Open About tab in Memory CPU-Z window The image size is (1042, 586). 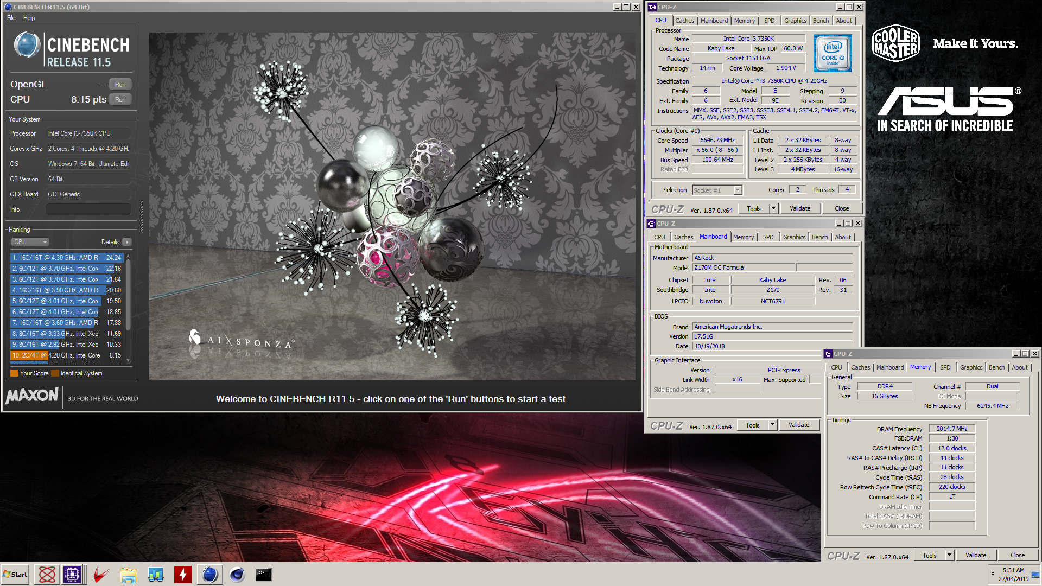1019,367
